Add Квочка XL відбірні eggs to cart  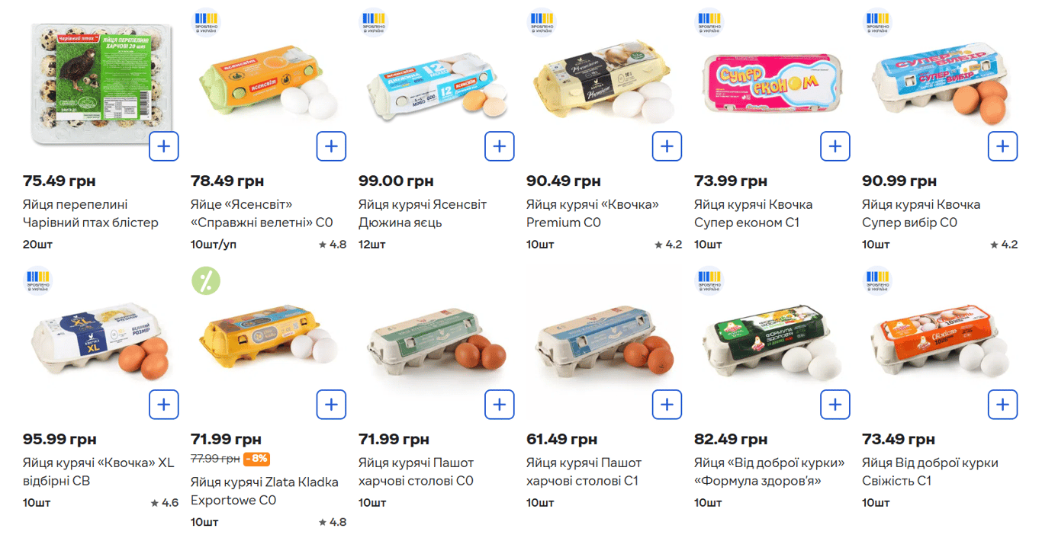click(163, 405)
